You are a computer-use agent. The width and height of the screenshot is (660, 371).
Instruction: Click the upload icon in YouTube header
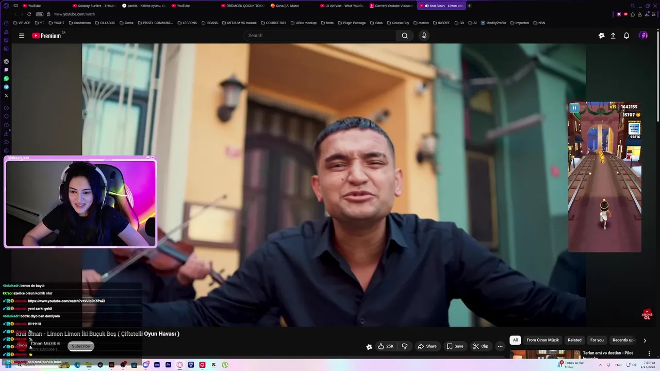(x=613, y=36)
